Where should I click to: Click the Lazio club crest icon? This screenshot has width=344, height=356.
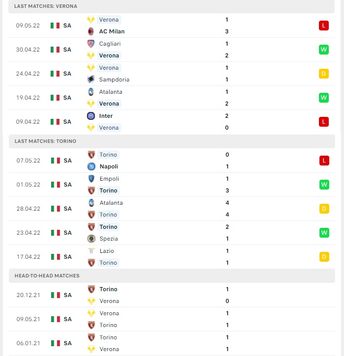(x=91, y=251)
